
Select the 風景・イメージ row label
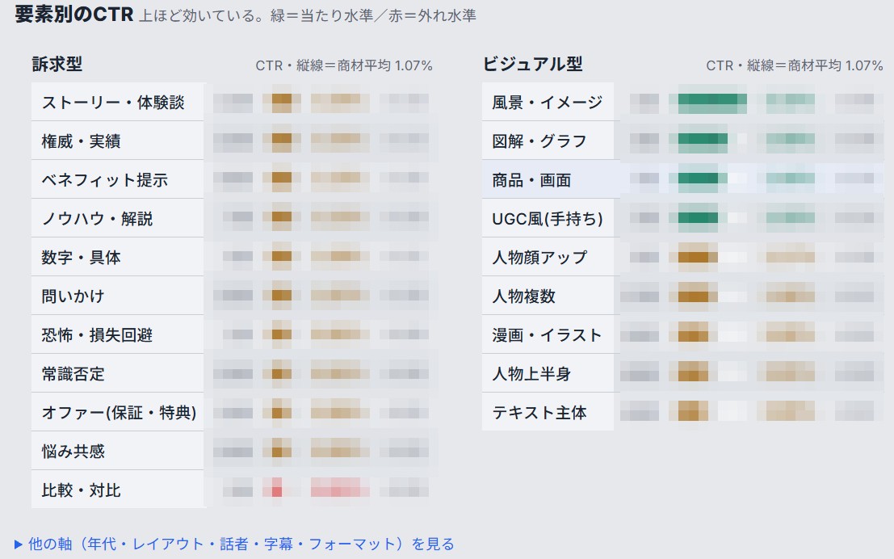[x=548, y=102]
